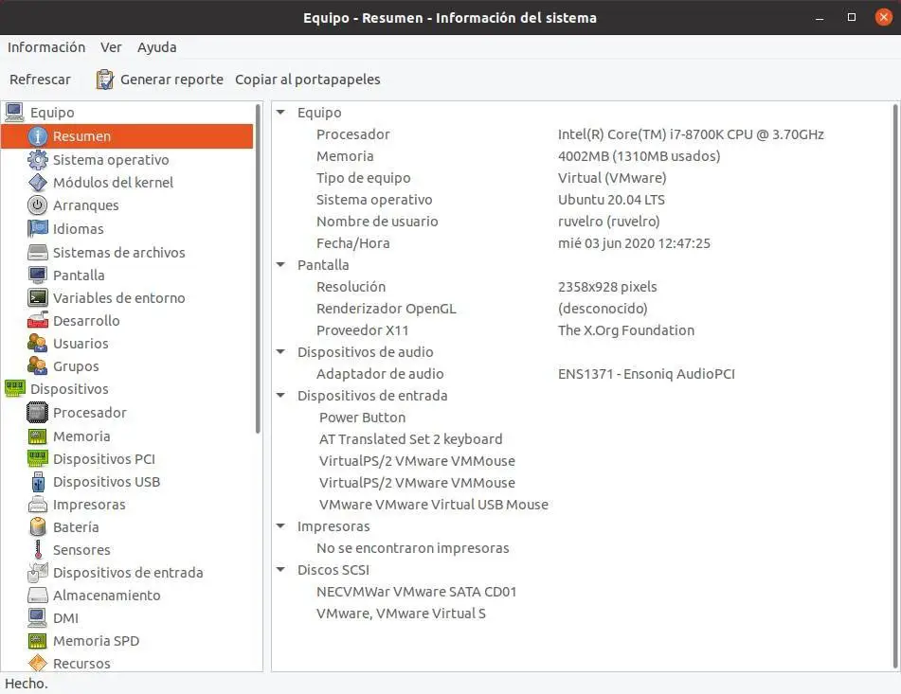Open the Información menu
This screenshot has width=901, height=694.
tap(46, 47)
